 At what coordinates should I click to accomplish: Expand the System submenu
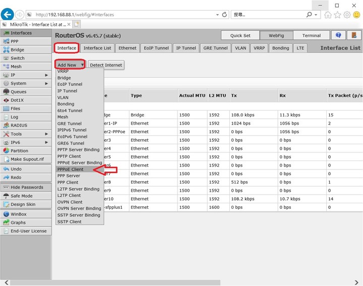pyautogui.click(x=26, y=83)
